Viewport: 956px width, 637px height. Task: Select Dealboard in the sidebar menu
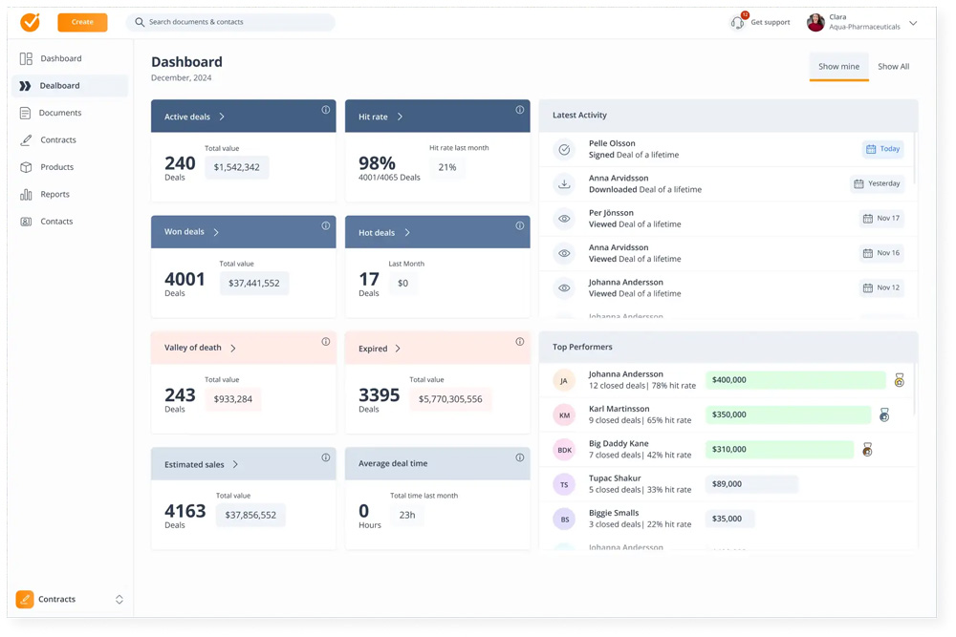(x=59, y=86)
